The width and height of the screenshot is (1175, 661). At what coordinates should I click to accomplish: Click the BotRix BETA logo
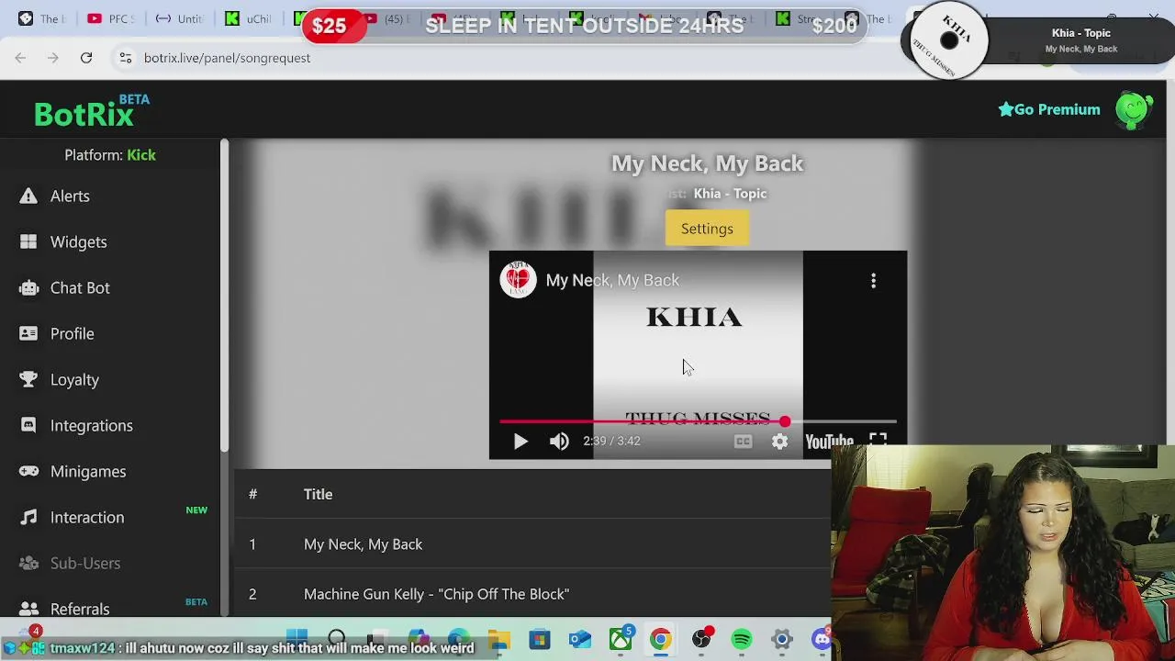92,111
